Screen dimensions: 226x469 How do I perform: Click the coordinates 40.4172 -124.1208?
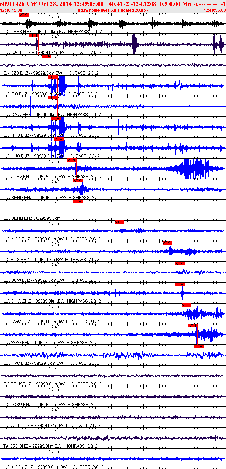point(132,4)
